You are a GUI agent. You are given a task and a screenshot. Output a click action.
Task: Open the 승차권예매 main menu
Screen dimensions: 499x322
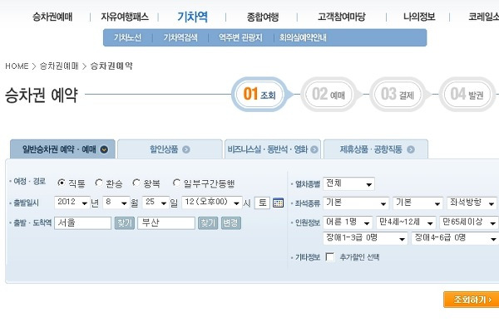[52, 17]
